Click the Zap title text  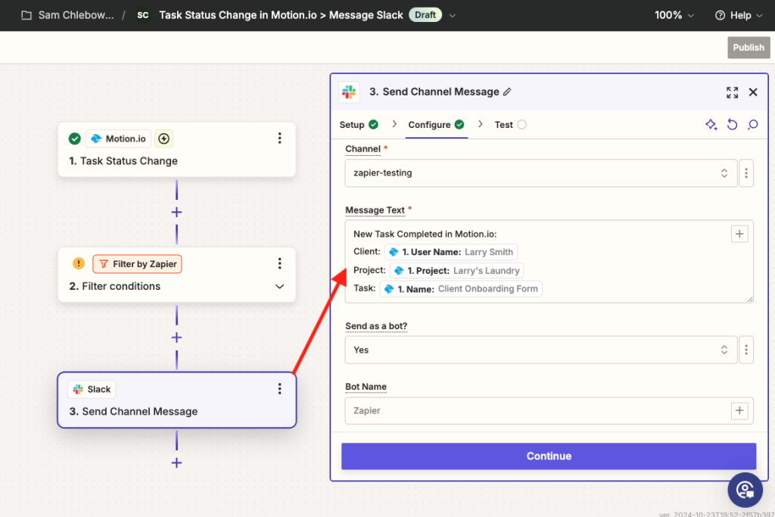281,15
